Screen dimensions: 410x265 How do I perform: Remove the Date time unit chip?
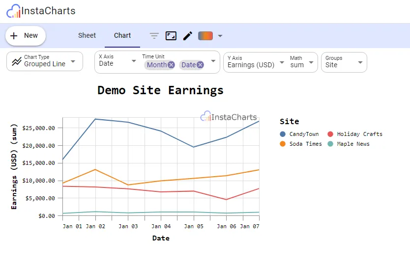pyautogui.click(x=200, y=65)
